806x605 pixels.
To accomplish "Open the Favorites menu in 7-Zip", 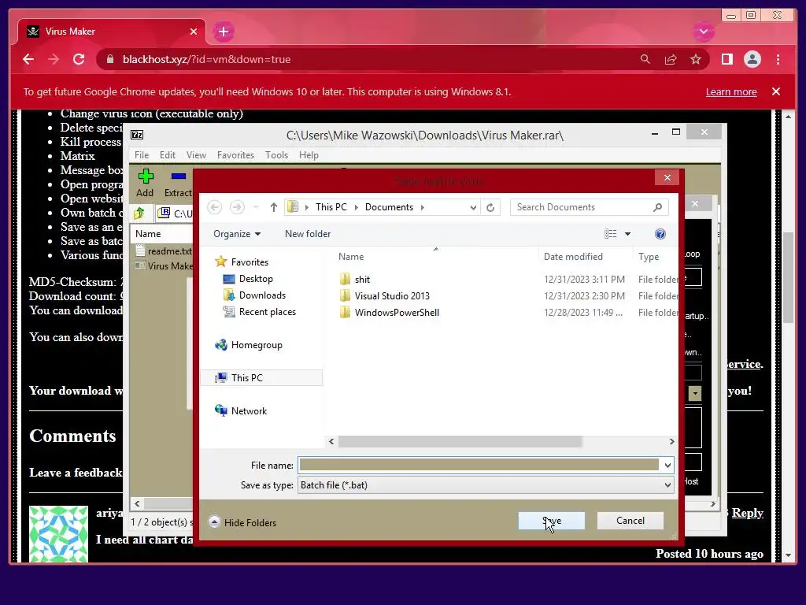I will coord(235,155).
